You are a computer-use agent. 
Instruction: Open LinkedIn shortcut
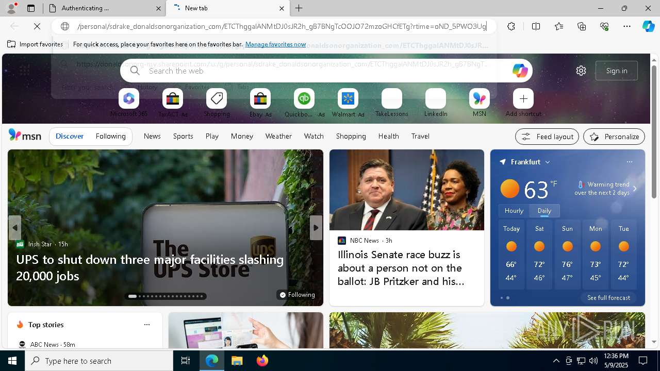(x=436, y=103)
